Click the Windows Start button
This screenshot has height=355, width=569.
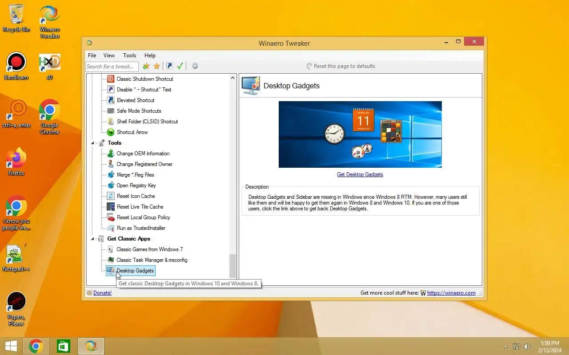pyautogui.click(x=11, y=346)
